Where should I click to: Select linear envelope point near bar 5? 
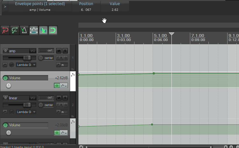tap(152, 124)
